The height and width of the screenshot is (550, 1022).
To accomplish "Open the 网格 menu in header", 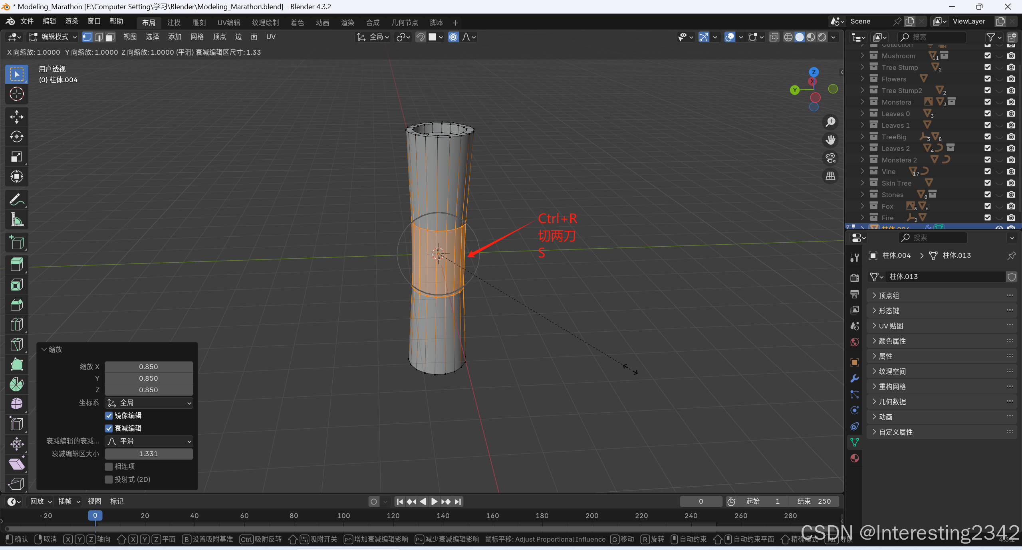I will 197,37.
